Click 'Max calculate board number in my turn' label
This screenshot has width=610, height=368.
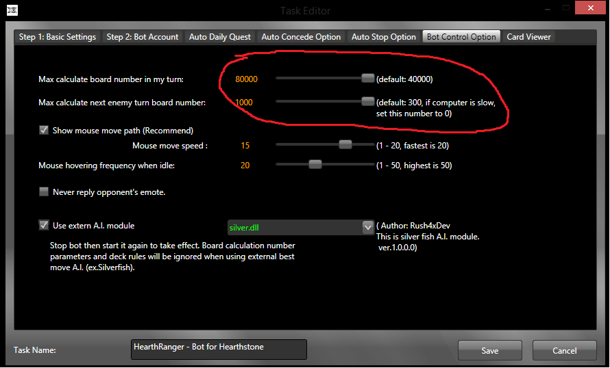point(111,79)
